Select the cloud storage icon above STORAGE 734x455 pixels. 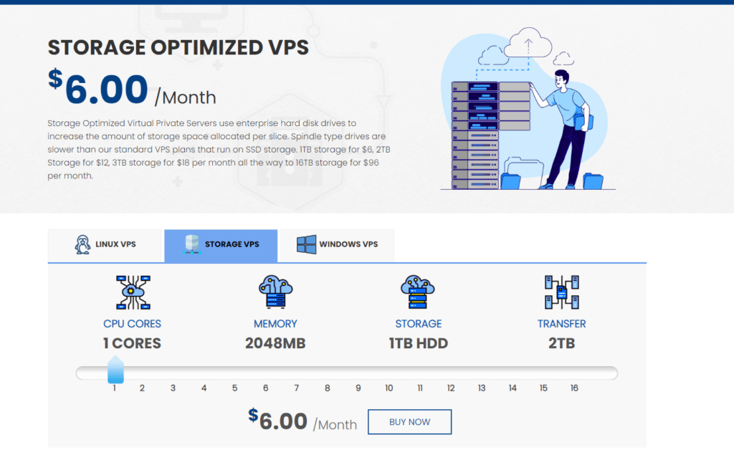click(x=419, y=292)
